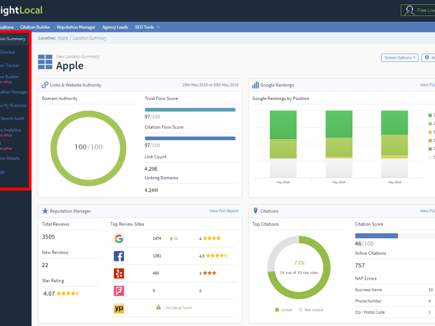Click the Apple breadcrumb link

click(x=63, y=38)
